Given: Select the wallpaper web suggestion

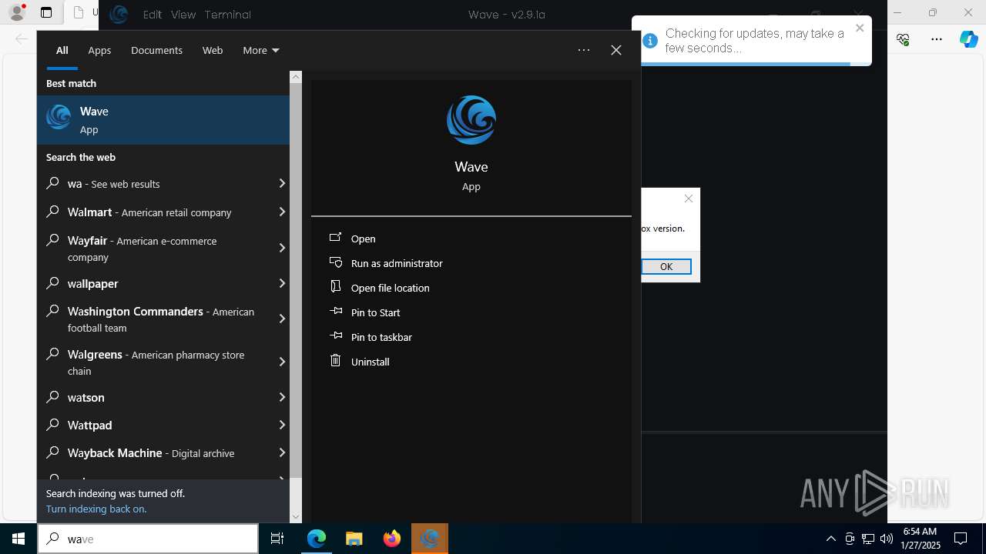Looking at the screenshot, I should click(x=163, y=283).
